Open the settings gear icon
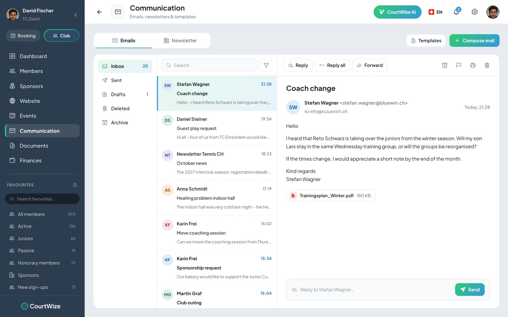The width and height of the screenshot is (508, 317). 474,12
